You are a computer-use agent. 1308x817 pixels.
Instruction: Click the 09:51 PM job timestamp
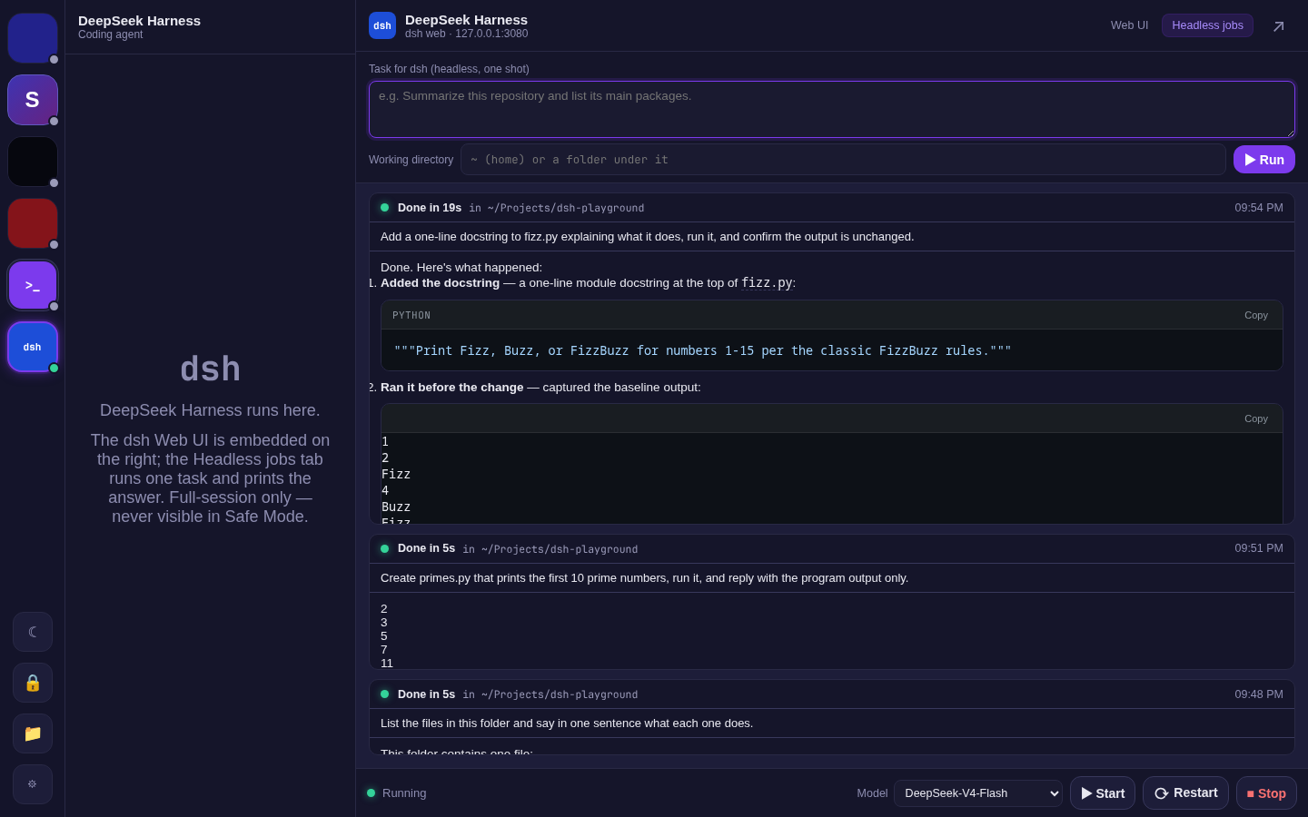(1259, 548)
